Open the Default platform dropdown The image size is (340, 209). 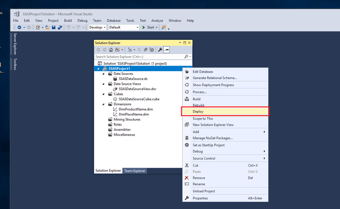[x=124, y=27]
